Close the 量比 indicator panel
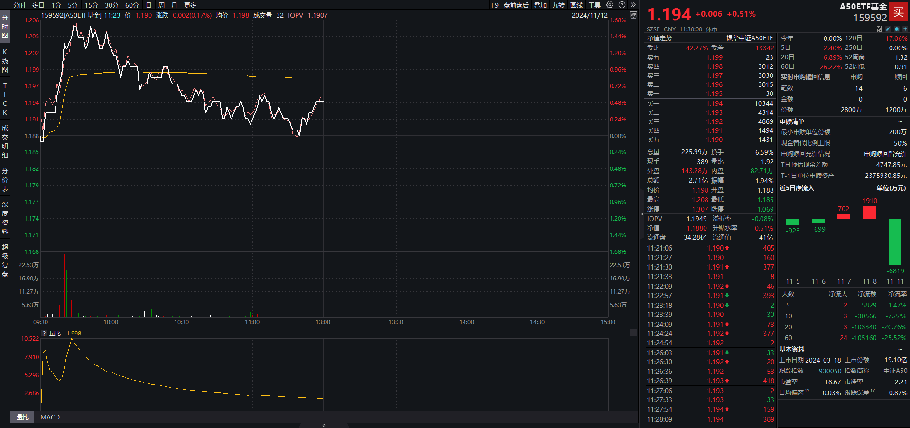The height and width of the screenshot is (428, 910). 633,333
